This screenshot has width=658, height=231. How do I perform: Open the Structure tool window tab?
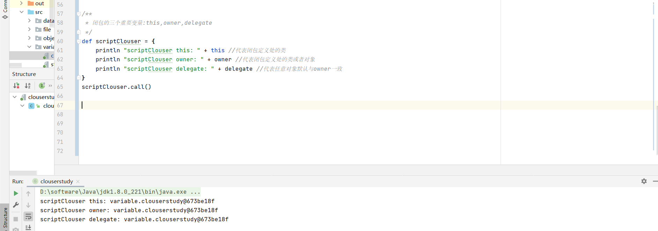point(5,217)
